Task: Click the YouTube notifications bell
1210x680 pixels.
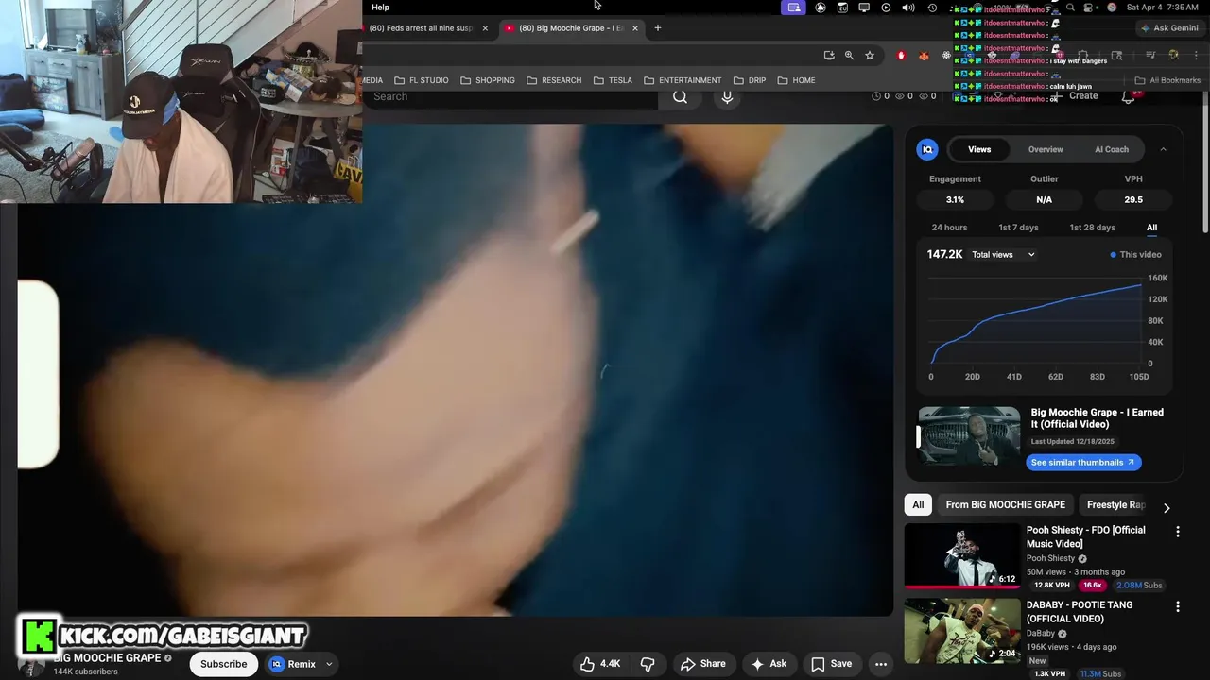Action: (1128, 96)
